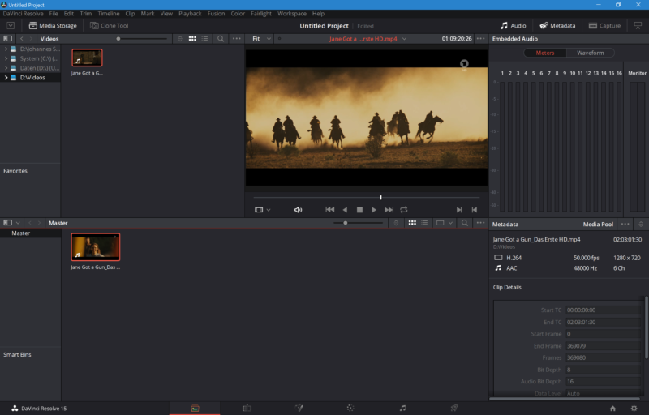Expand the Daten (D:\) drive
The image size is (649, 415).
point(6,68)
